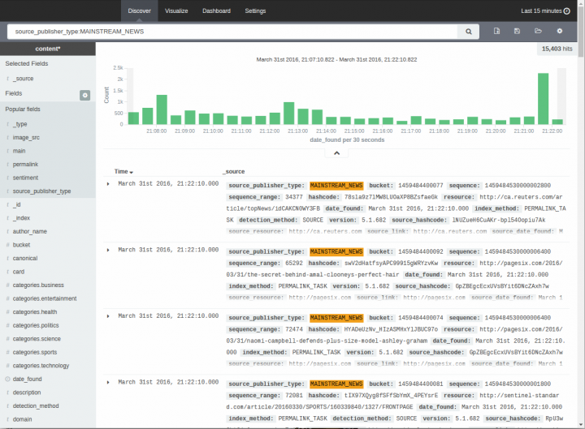This screenshot has width=585, height=429.
Task: Switch to the Visualize tab
Action: coord(176,11)
